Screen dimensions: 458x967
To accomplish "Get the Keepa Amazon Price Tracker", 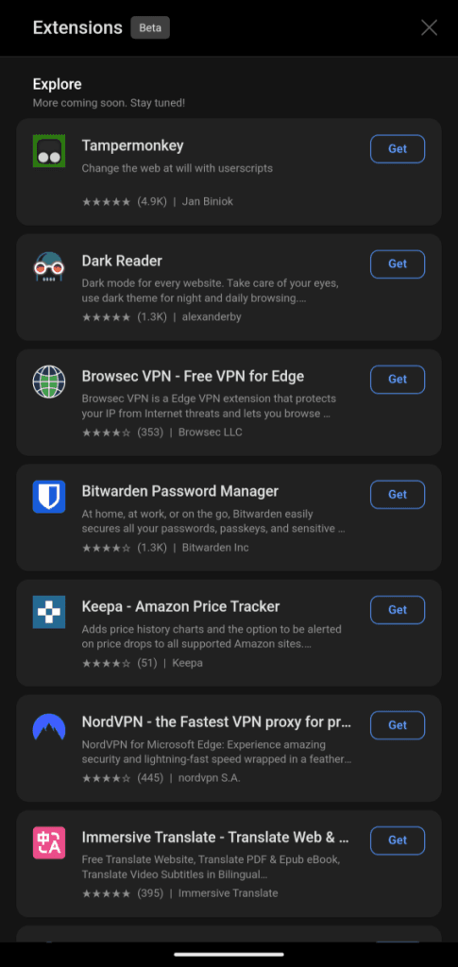I will click(398, 610).
